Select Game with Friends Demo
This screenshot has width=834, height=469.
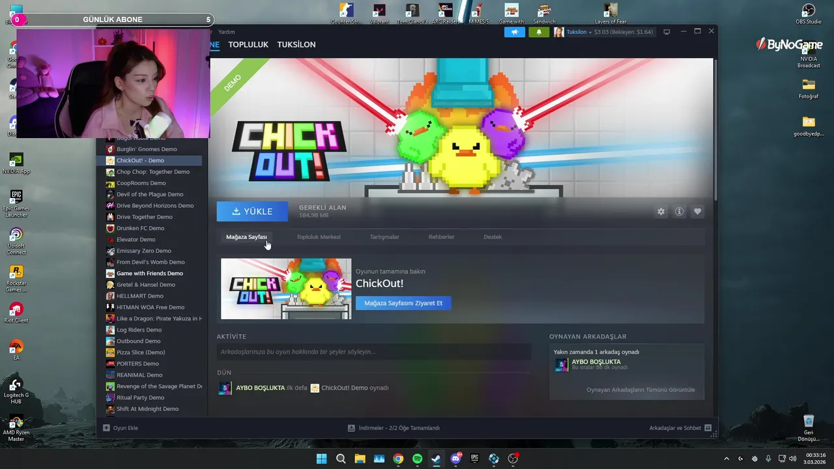coord(150,274)
